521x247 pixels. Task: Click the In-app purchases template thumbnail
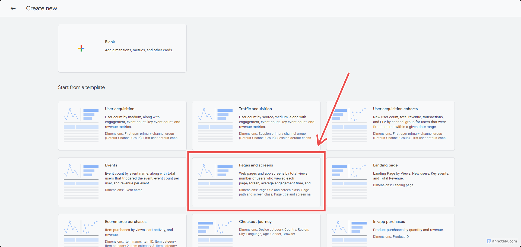click(x=349, y=233)
